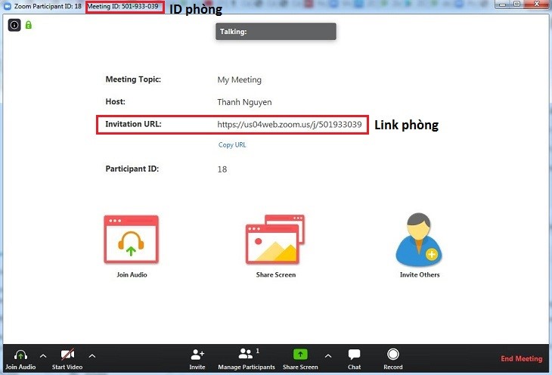Start video using the camera icon
The width and height of the screenshot is (552, 375).
[68, 355]
